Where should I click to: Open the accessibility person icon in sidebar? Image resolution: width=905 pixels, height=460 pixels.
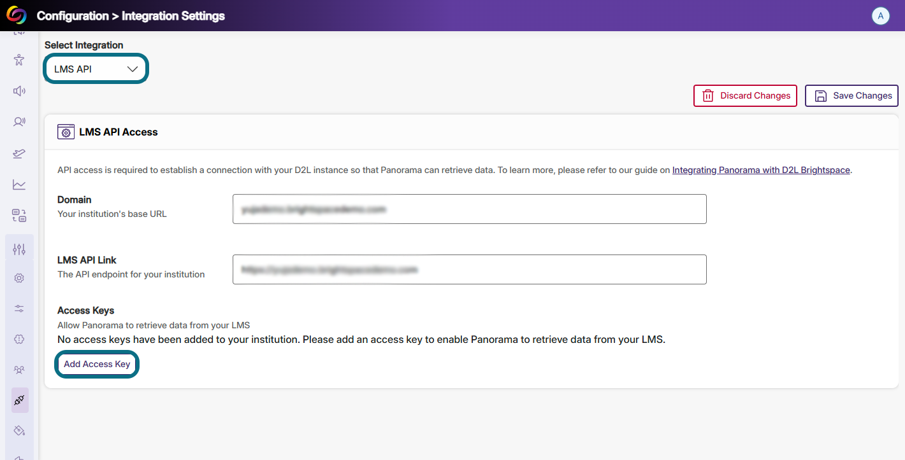click(19, 60)
